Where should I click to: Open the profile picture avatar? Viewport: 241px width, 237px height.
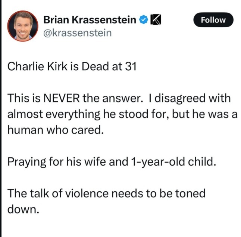coord(23,25)
